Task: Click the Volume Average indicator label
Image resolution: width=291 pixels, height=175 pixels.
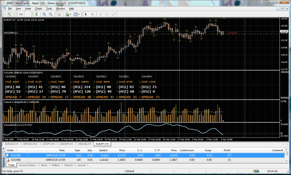Action: tap(21, 102)
